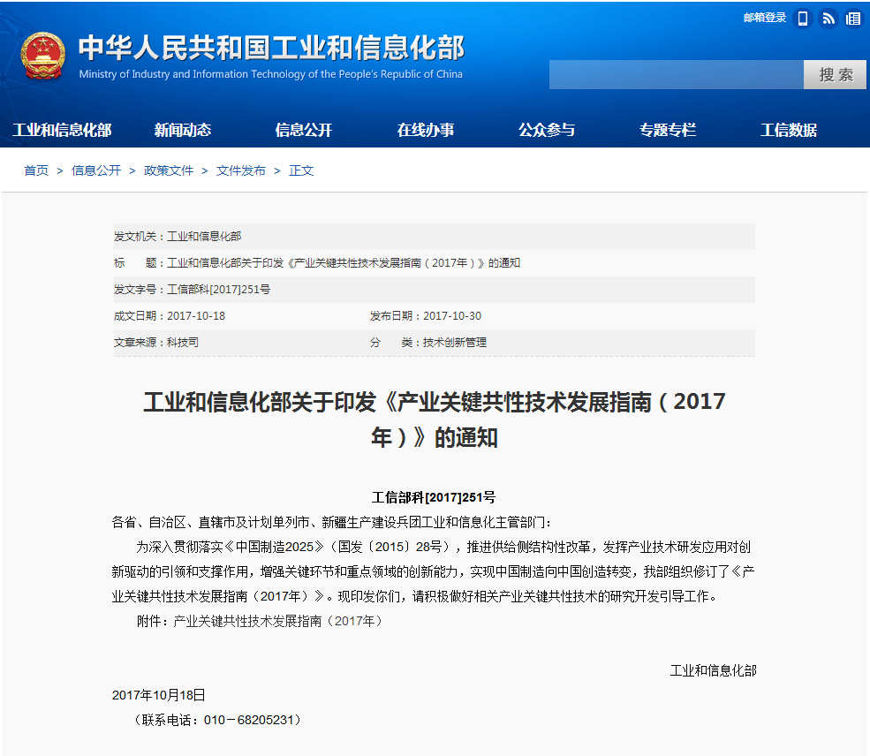Screen dimensions: 870x756
Task: Click the site map grid icon
Action: (x=853, y=19)
